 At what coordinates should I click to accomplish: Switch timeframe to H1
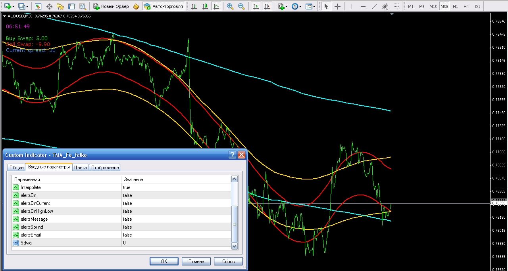455,6
